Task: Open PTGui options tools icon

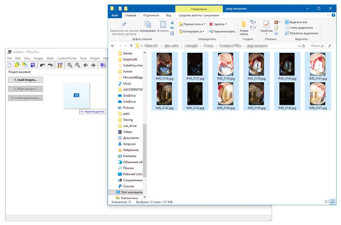Action: (x=60, y=65)
